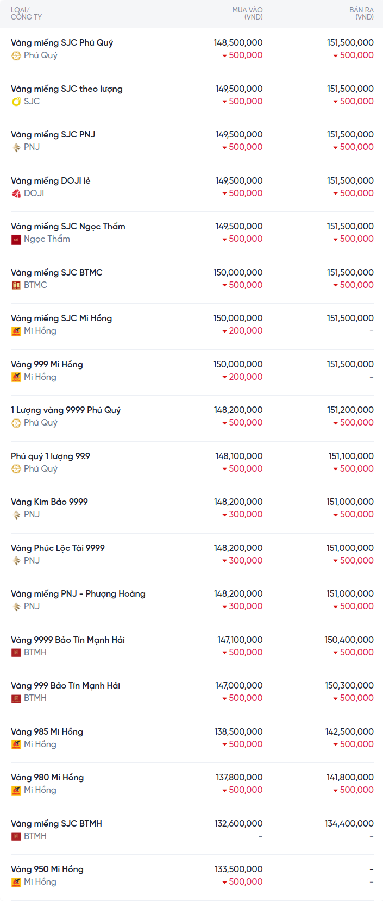Open Vàng miếng PNJ - Phượng Hoàng entry
Viewport: 383px width, 901px height.
click(x=78, y=594)
